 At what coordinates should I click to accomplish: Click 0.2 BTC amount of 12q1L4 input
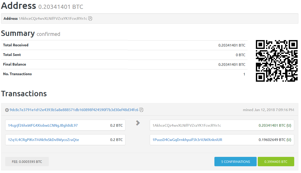(116, 140)
